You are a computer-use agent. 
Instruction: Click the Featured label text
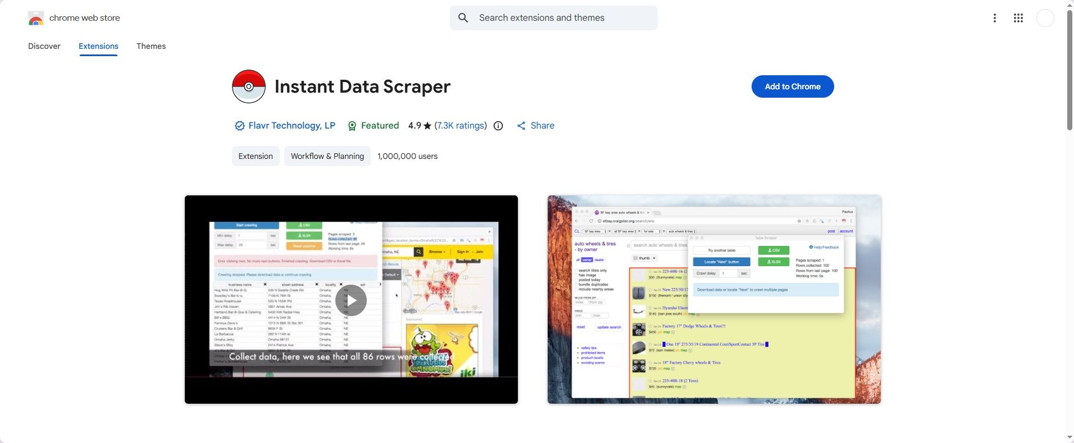[x=380, y=126]
